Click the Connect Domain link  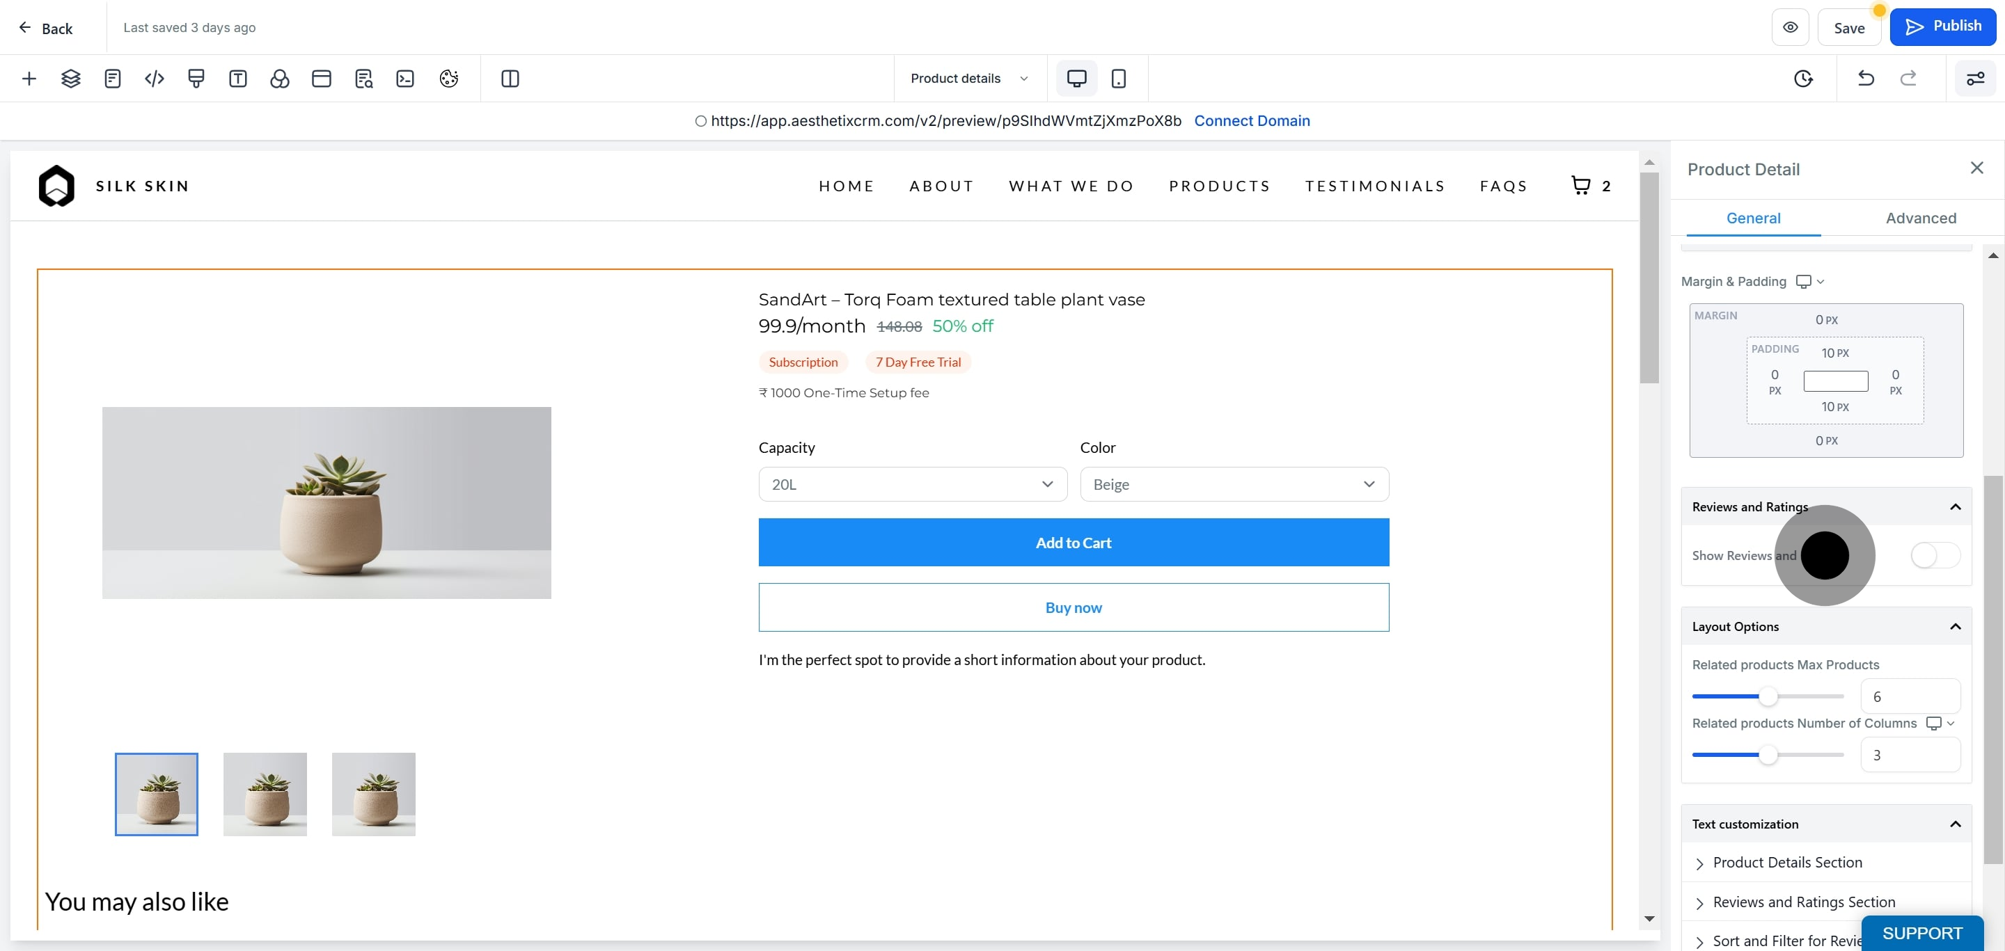coord(1252,120)
